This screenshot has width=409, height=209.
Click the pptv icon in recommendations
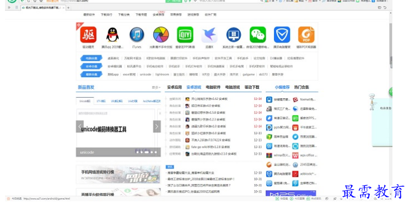[269, 127]
